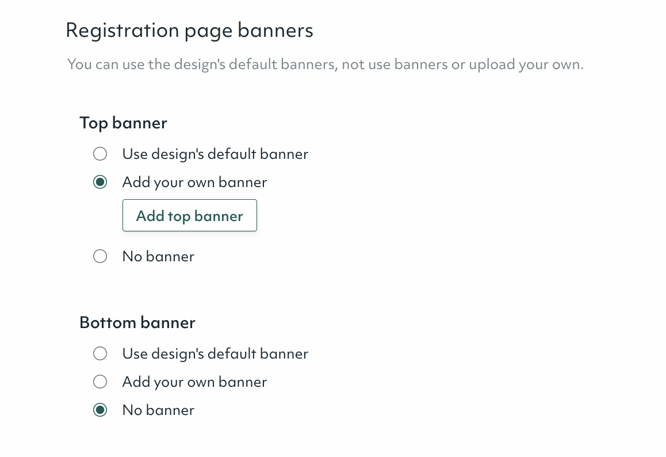Screen dimensions: 666x457
Task: Click top "Add your own banner" label text
Action: tap(194, 182)
